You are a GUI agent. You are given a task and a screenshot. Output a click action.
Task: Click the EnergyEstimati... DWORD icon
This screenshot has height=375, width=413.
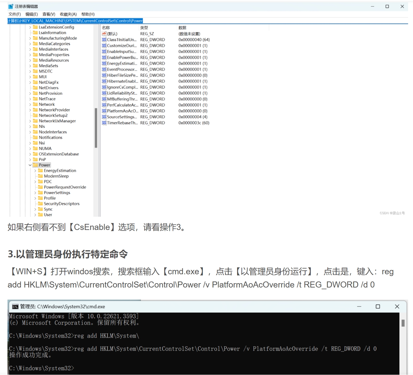pyautogui.click(x=104, y=63)
